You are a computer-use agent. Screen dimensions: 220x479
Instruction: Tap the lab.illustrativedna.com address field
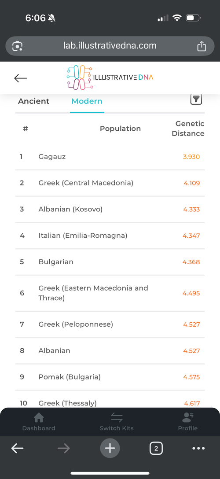[110, 46]
